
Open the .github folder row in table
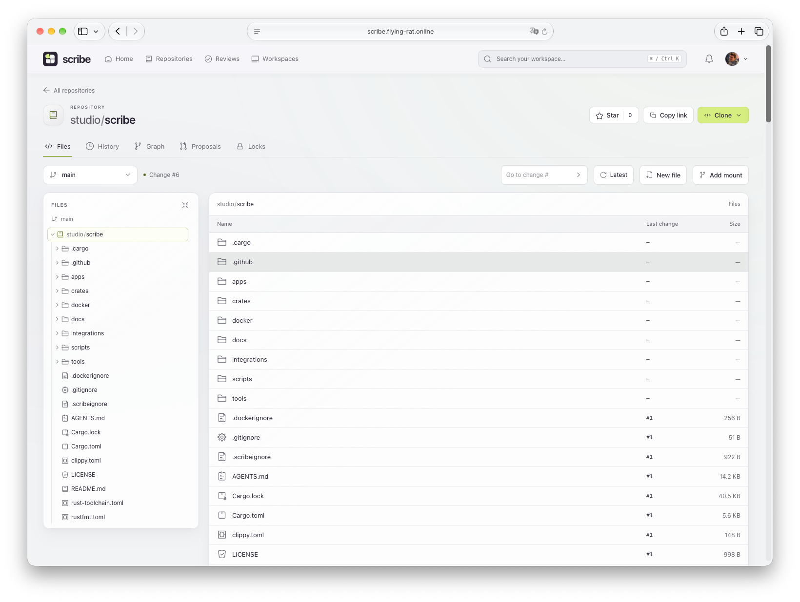click(x=479, y=262)
